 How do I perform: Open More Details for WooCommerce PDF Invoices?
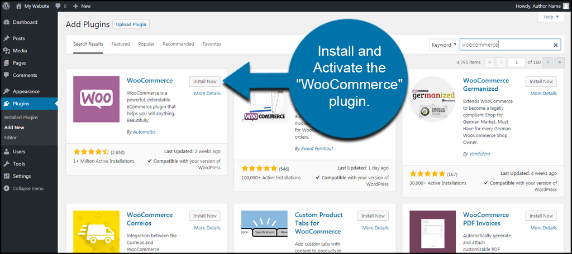tap(544, 228)
